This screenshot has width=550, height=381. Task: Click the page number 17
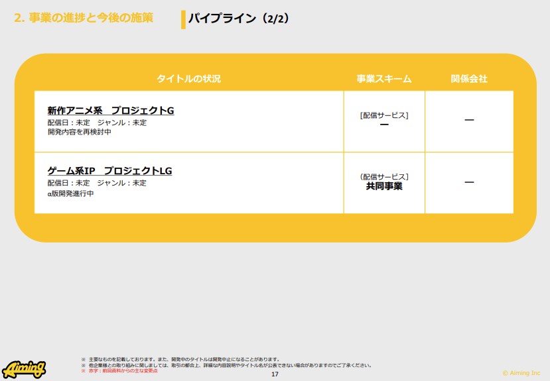click(x=275, y=374)
